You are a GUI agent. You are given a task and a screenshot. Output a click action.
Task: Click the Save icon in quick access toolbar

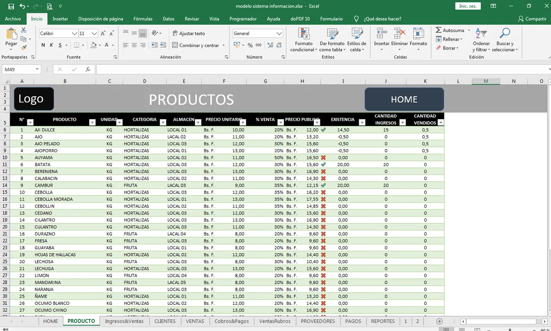point(11,6)
